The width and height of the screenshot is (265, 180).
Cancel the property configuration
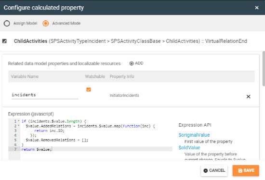214,170
